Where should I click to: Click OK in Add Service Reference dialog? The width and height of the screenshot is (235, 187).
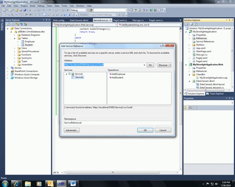(x=145, y=130)
